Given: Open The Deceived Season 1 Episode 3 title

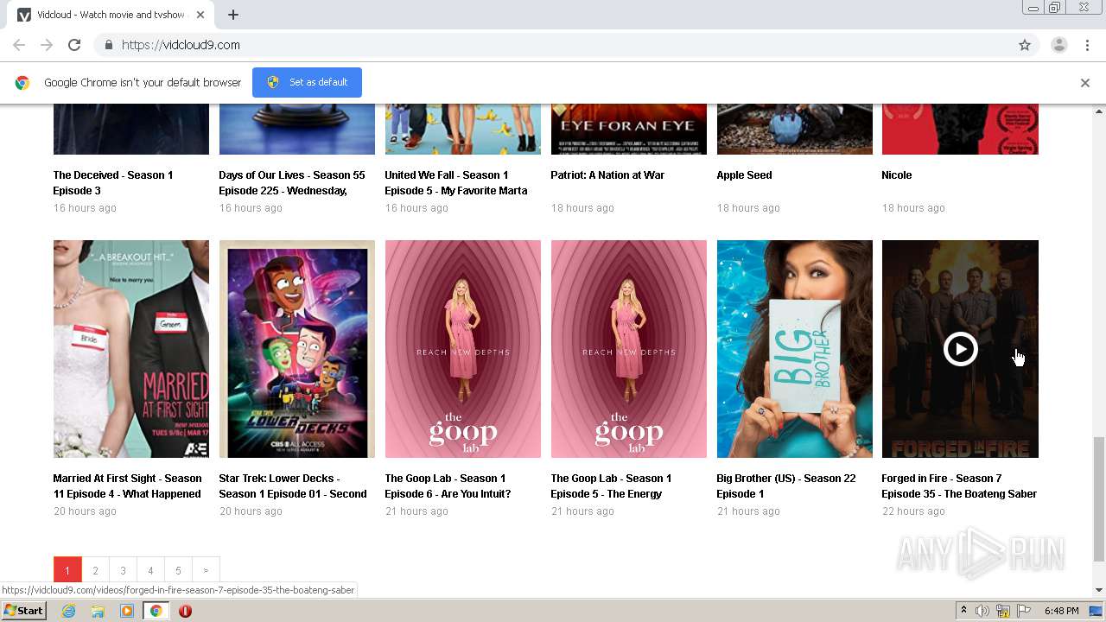Looking at the screenshot, I should (113, 183).
